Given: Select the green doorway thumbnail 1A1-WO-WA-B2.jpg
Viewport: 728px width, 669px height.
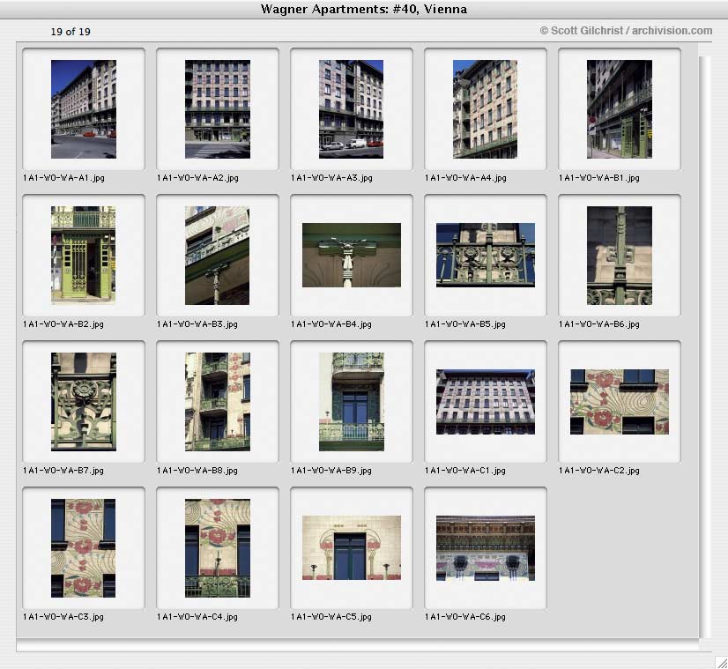Looking at the screenshot, I should (x=84, y=256).
